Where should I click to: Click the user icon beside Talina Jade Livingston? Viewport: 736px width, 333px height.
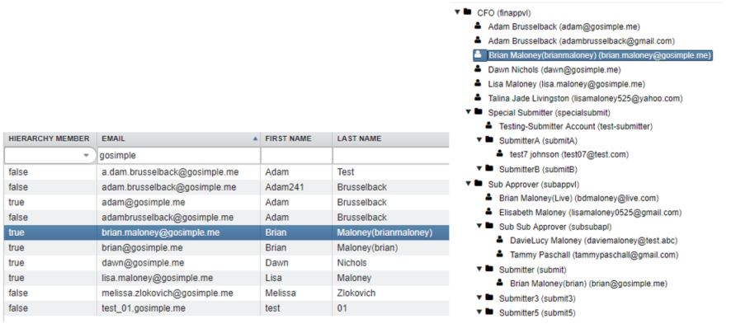tap(478, 97)
